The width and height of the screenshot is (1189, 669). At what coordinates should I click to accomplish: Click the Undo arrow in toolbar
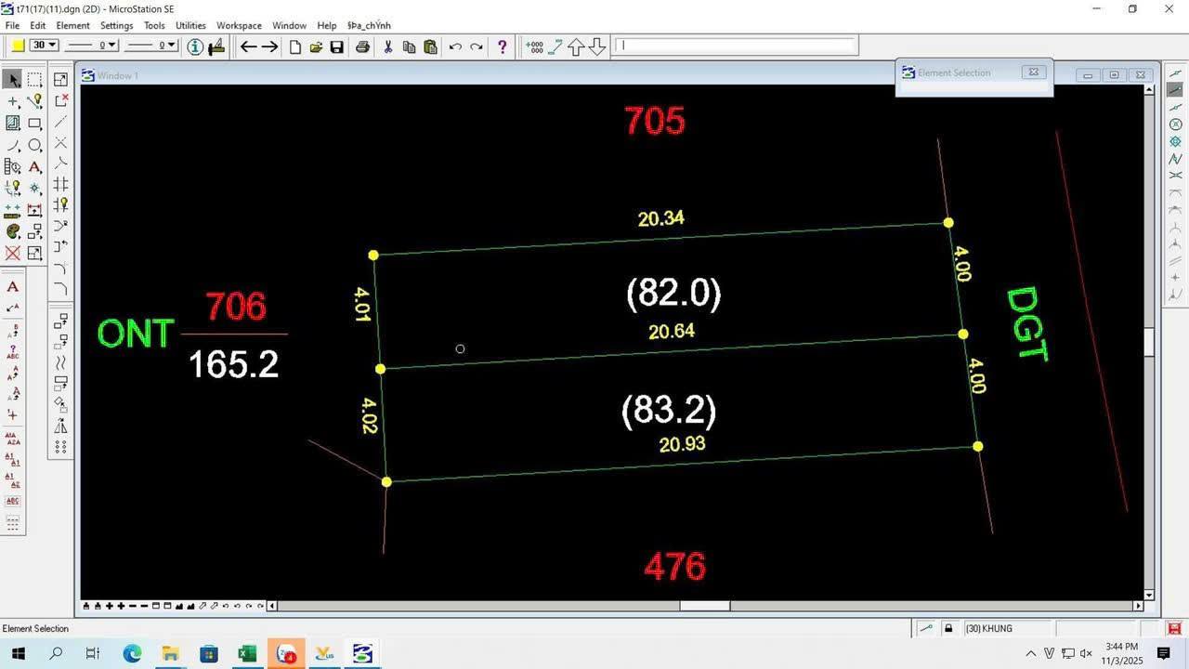455,46
